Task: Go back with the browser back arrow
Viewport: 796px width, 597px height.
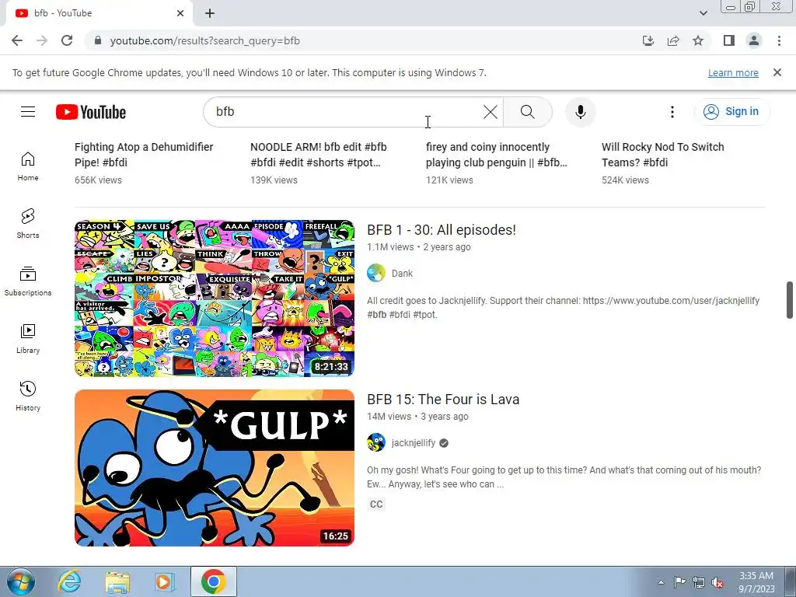Action: coord(17,40)
